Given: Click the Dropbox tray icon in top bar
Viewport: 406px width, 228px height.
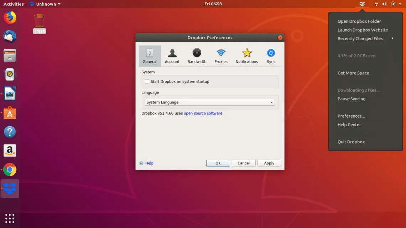Looking at the screenshot, I should pos(362,4).
